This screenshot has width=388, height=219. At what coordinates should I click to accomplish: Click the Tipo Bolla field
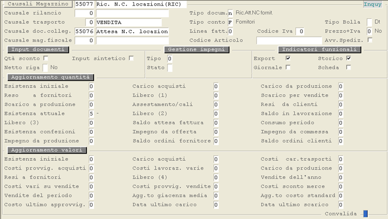click(x=369, y=22)
